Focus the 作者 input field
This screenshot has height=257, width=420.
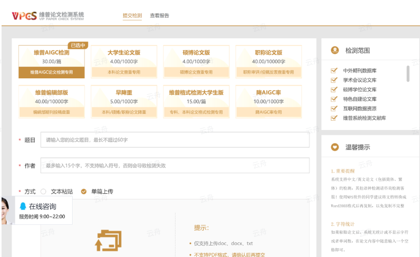pos(175,165)
